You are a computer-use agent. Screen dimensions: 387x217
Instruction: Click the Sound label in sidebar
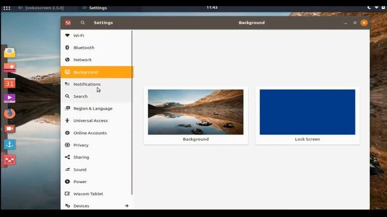[80, 169]
